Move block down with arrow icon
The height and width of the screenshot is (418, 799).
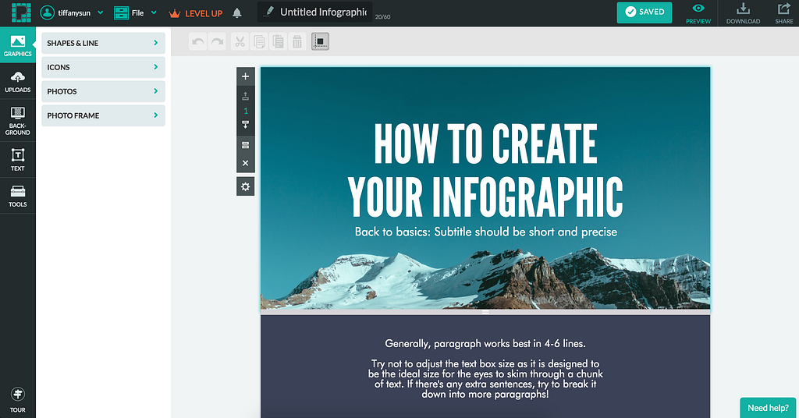[246, 126]
